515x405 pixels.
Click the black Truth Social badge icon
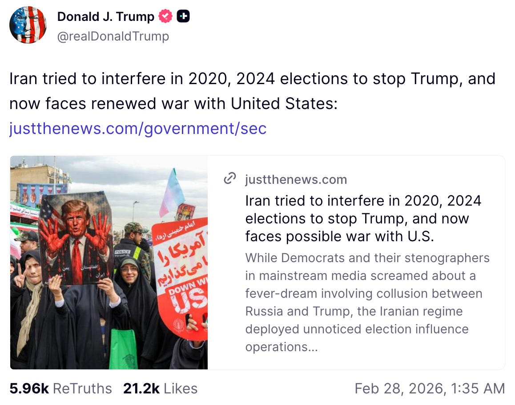[x=183, y=16]
